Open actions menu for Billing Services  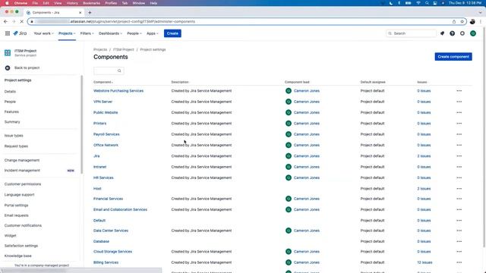click(x=459, y=262)
